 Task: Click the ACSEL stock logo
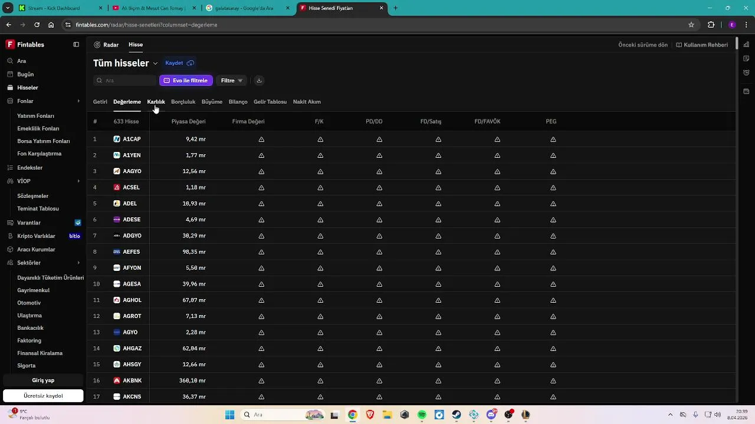[x=117, y=187]
